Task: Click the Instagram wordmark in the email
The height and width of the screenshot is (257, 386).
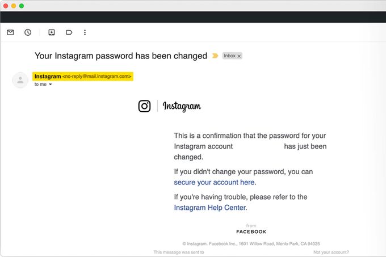Action: [182, 106]
